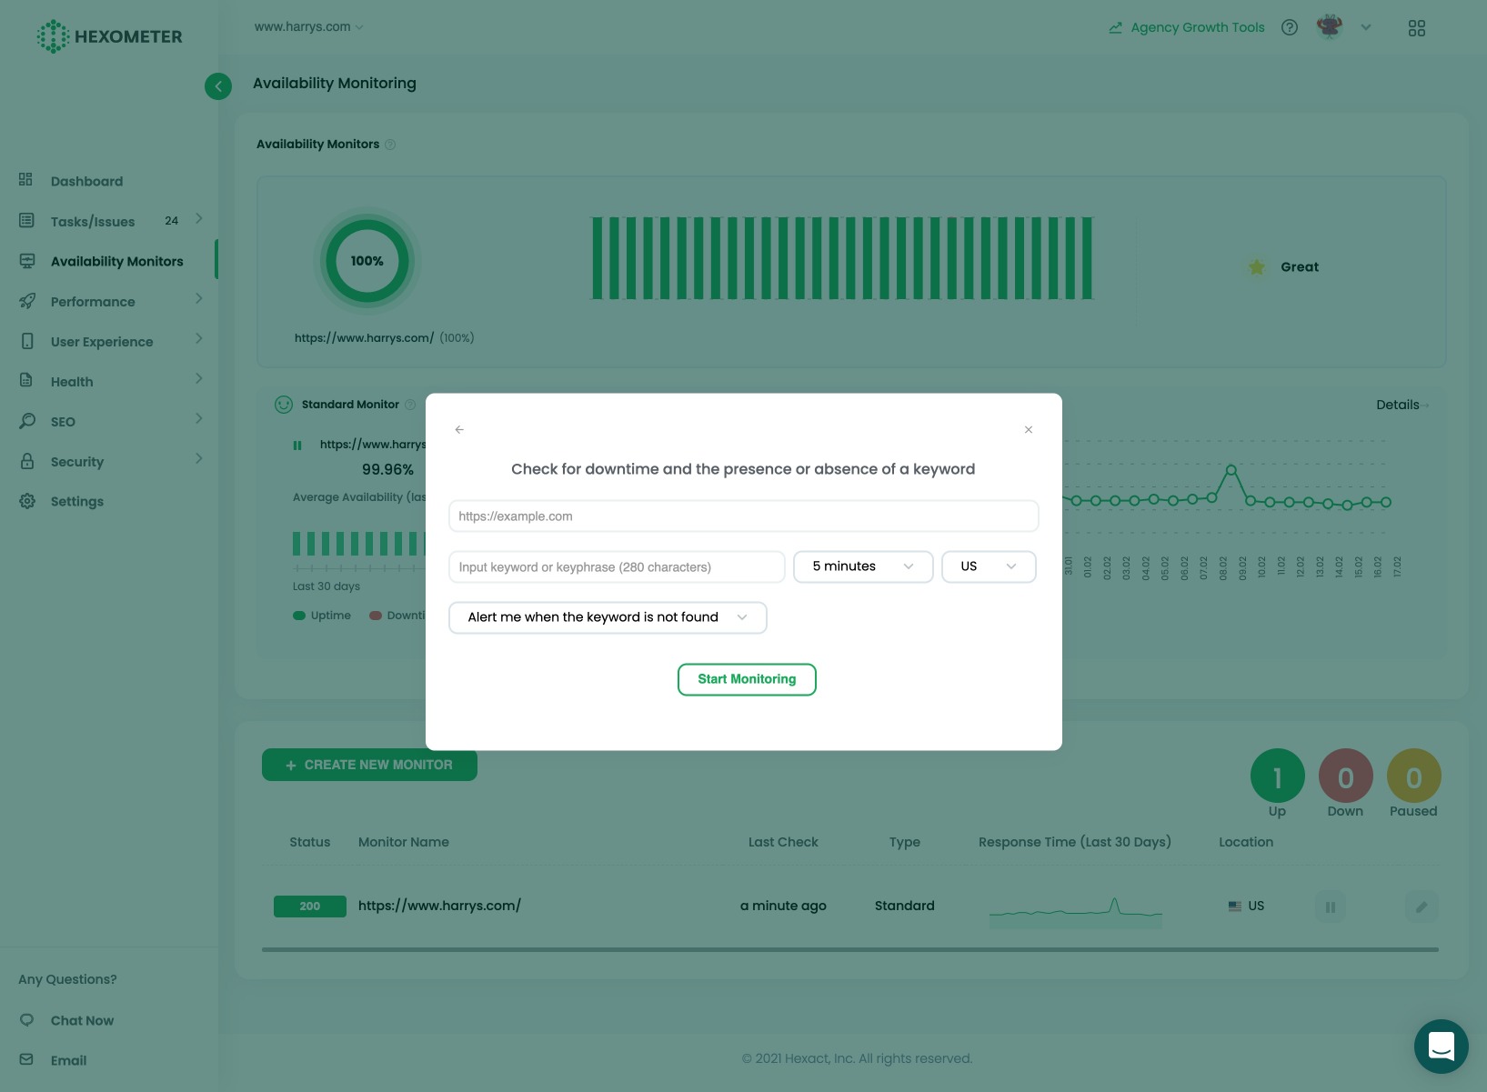1487x1092 pixels.
Task: Click the Start Monitoring button
Action: point(747,679)
